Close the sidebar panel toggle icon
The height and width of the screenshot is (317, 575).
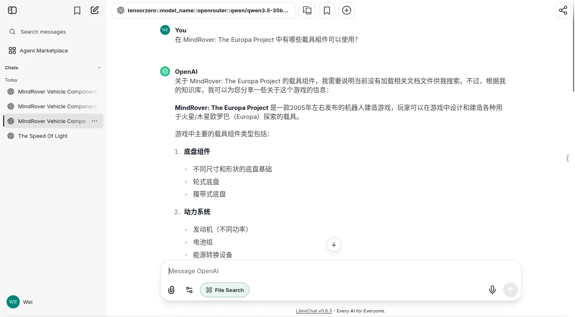(x=12, y=10)
